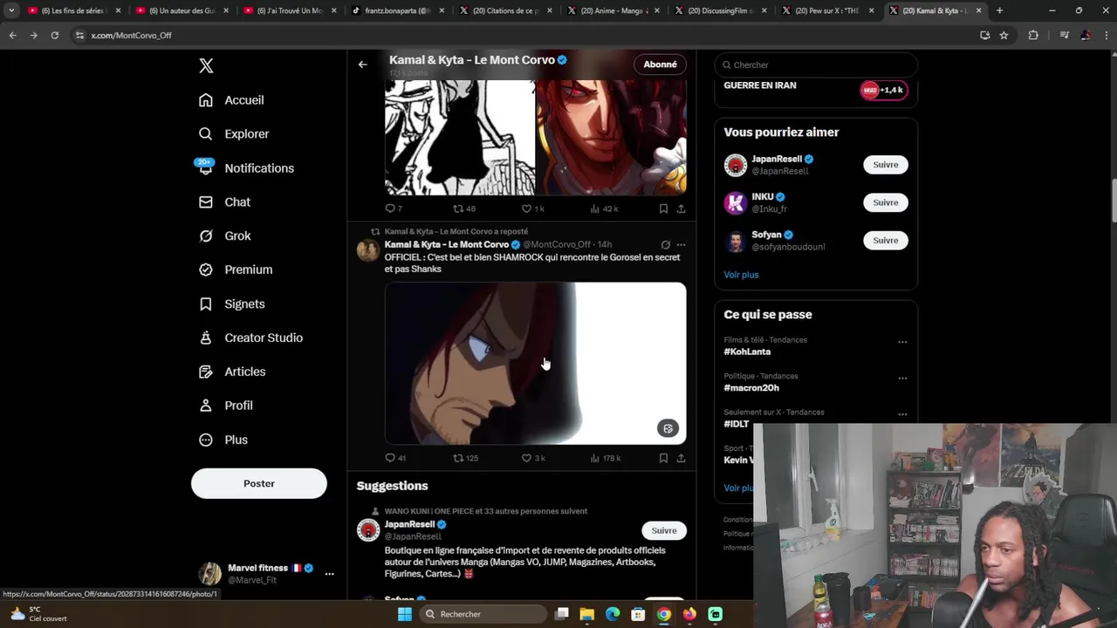Viewport: 1117px width, 628px height.
Task: Click the Abonné following button
Action: pos(660,65)
